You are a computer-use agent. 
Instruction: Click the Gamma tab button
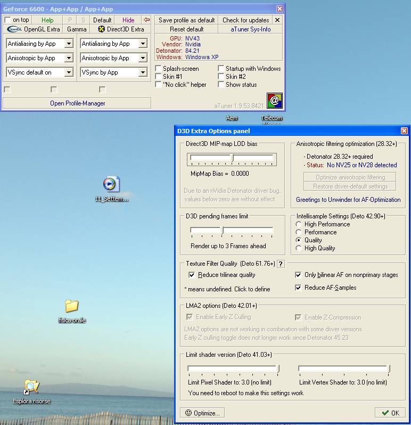(x=77, y=29)
